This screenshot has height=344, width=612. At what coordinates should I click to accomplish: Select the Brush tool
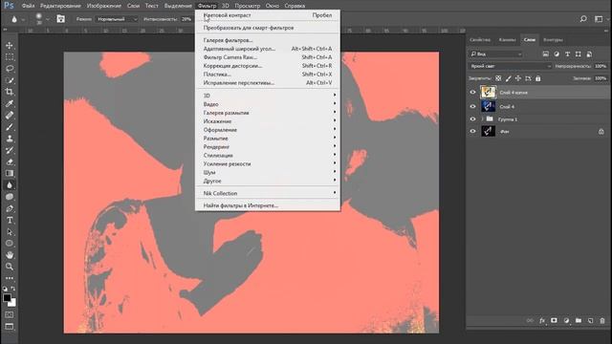pos(10,127)
